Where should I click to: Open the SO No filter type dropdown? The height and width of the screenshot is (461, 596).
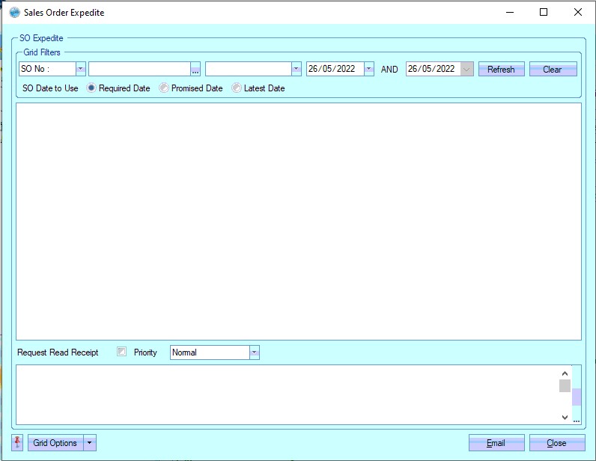tap(81, 69)
